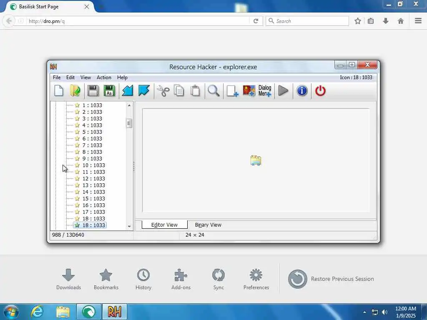Open a file with the folder toolbar icon
427x320 pixels.
(75, 91)
